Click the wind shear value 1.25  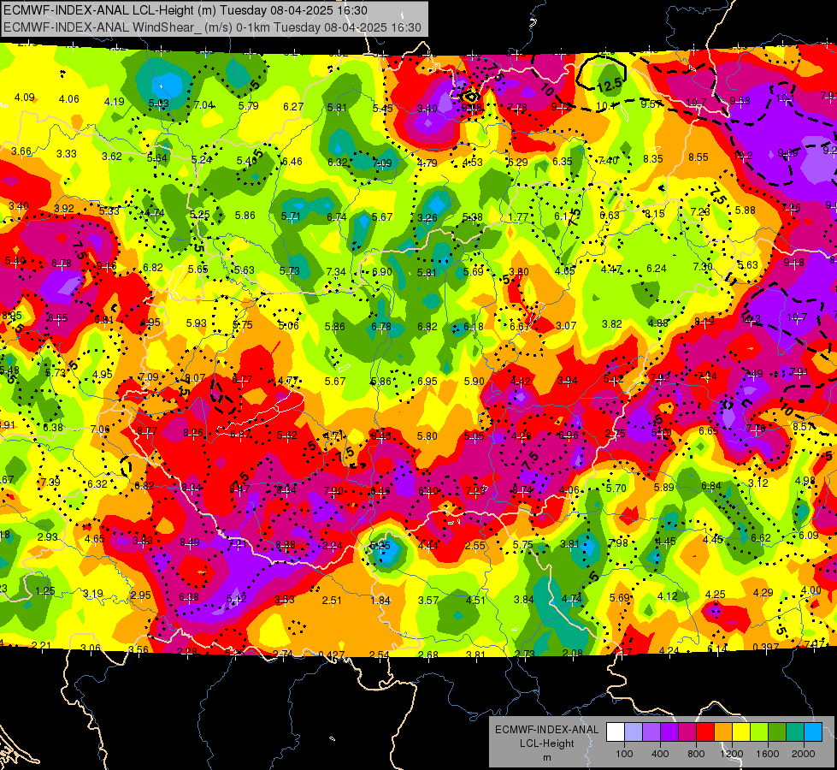point(45,591)
